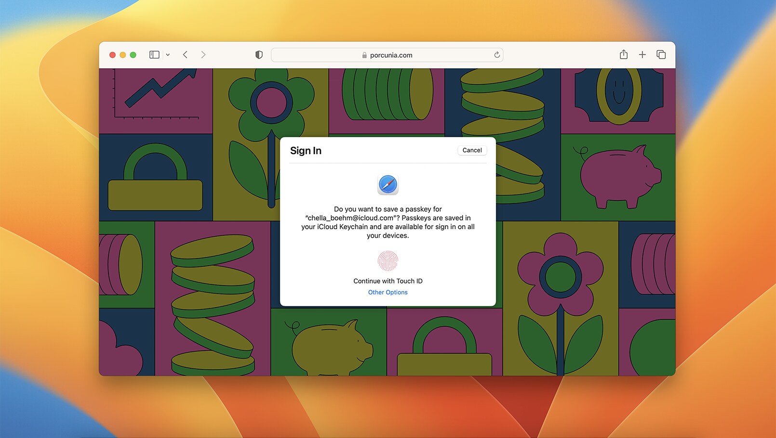This screenshot has height=438, width=776.
Task: Click the porcunia.com address bar
Action: point(387,55)
